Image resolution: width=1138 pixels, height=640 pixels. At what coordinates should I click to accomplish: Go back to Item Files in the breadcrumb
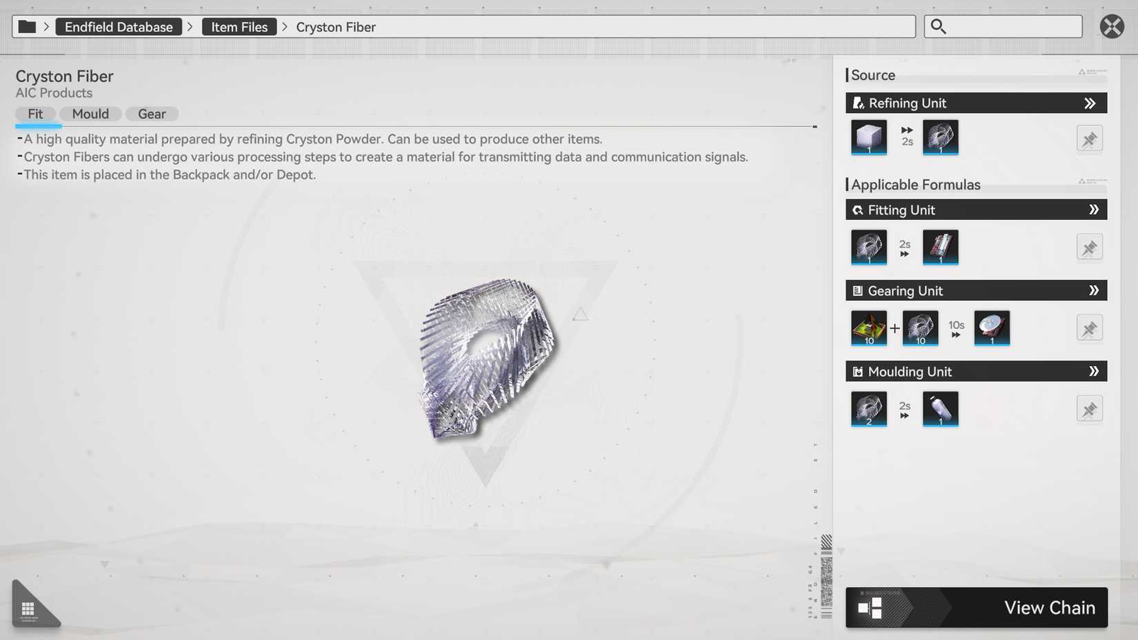(x=239, y=26)
